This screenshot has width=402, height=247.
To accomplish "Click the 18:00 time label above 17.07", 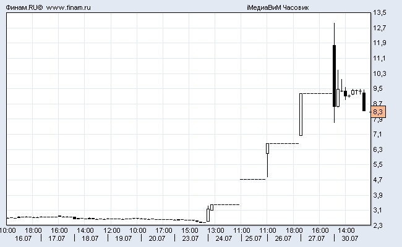I will tap(33, 230).
